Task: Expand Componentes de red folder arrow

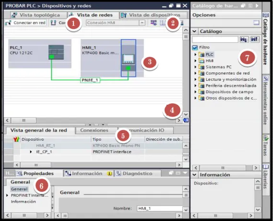Action: [x=195, y=73]
